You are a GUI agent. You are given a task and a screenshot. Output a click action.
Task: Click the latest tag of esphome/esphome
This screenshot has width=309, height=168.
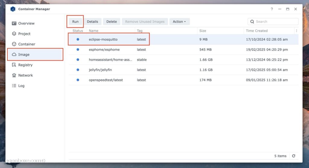pyautogui.click(x=141, y=50)
